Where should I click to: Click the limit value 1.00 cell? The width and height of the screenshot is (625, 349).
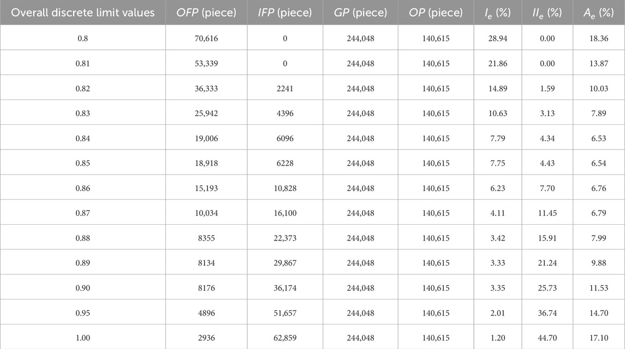click(82, 338)
